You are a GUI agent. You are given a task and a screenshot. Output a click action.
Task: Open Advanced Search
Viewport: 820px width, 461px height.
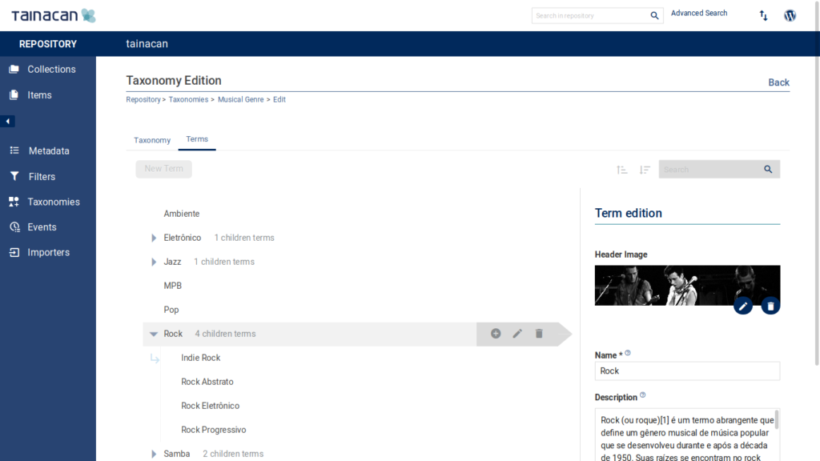click(698, 12)
